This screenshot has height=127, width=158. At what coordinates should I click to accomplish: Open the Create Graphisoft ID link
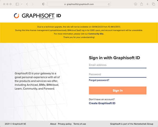coord(102,103)
